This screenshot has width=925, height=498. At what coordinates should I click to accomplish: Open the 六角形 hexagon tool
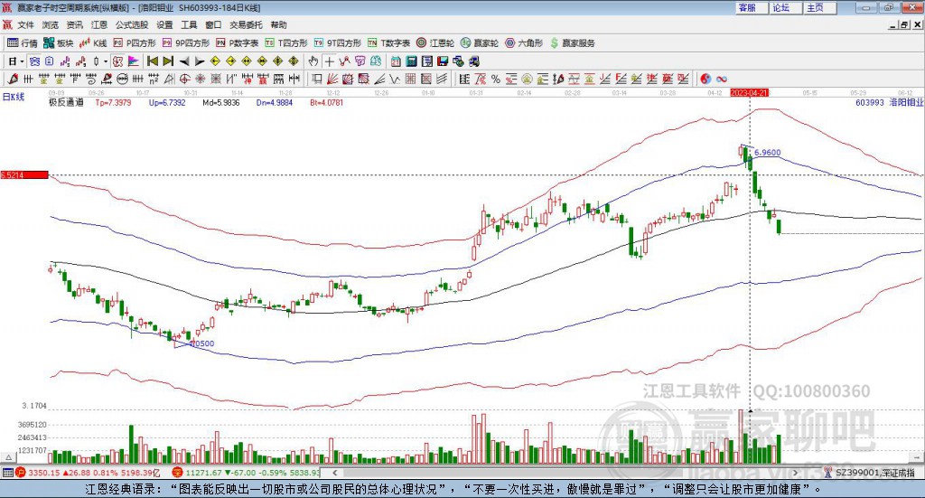(524, 43)
